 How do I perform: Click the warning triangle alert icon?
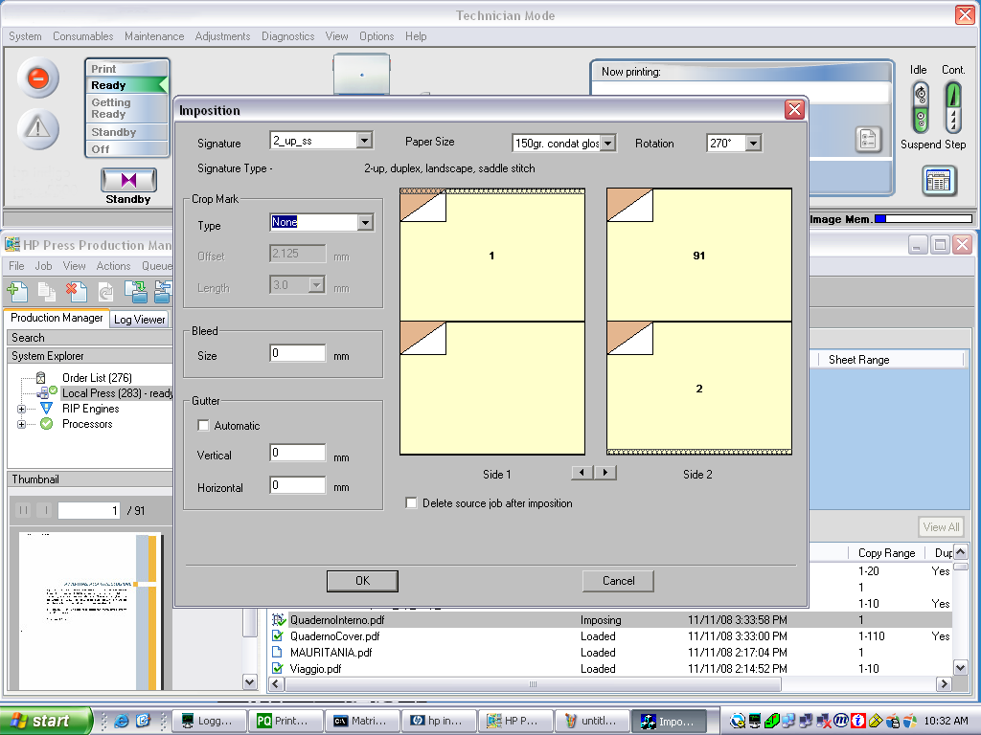click(38, 129)
